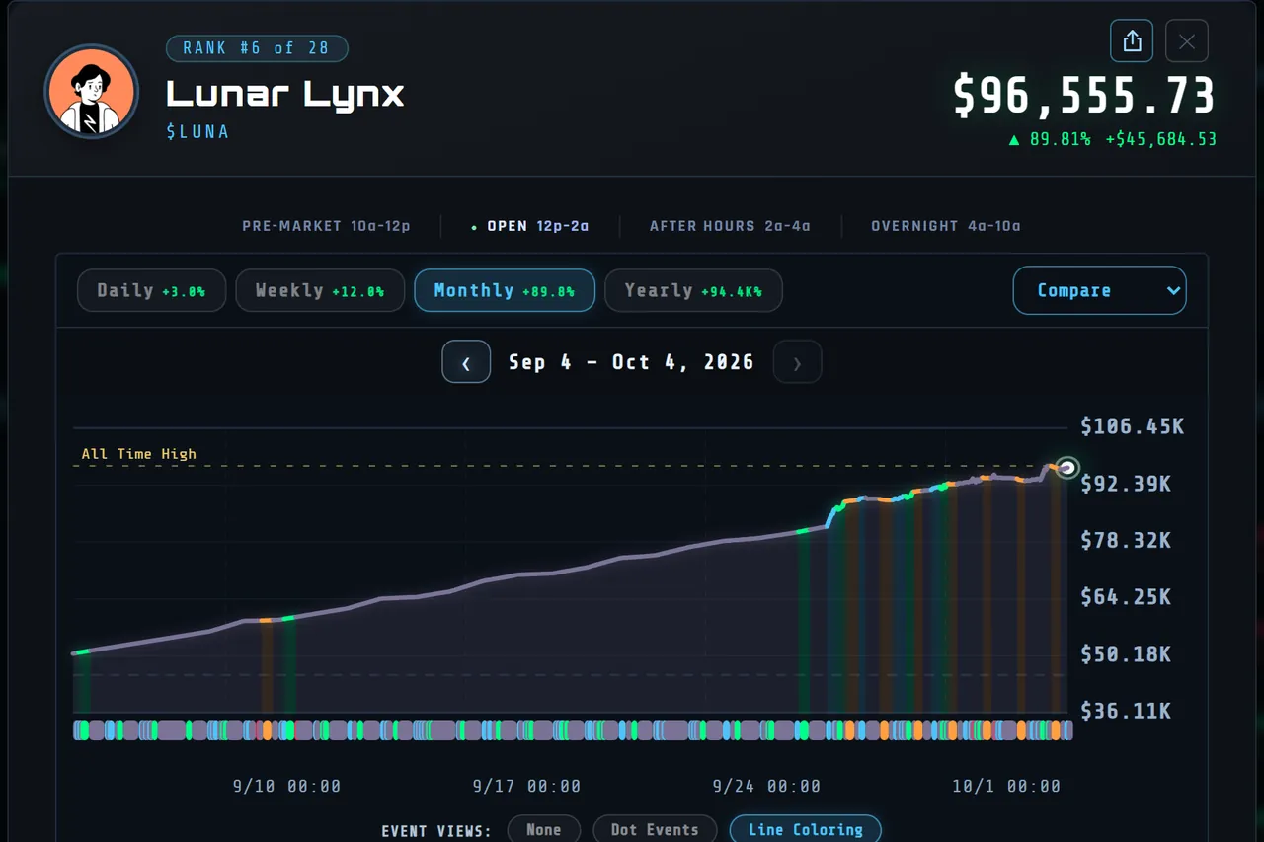Image resolution: width=1264 pixels, height=842 pixels.
Task: Switch to the Weekly tab
Action: 320,290
